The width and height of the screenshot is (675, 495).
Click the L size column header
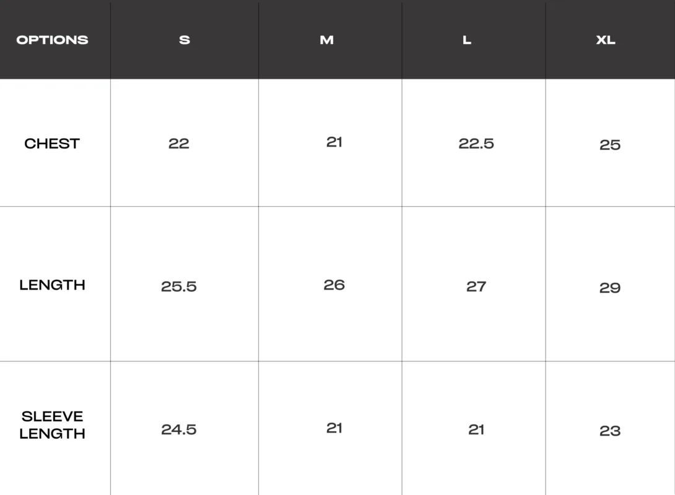pos(467,40)
